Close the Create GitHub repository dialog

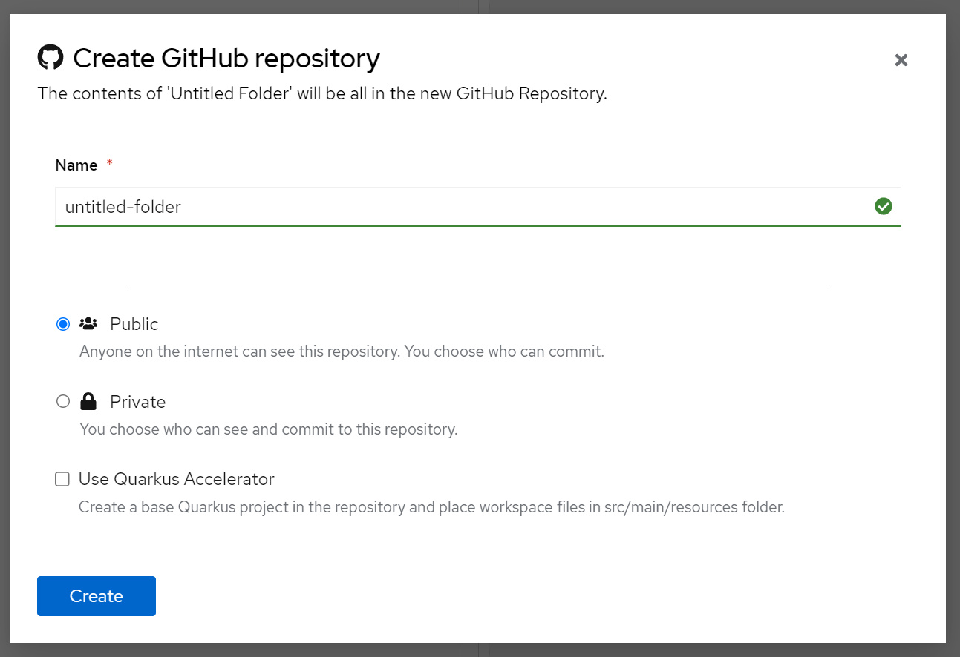[x=901, y=60]
